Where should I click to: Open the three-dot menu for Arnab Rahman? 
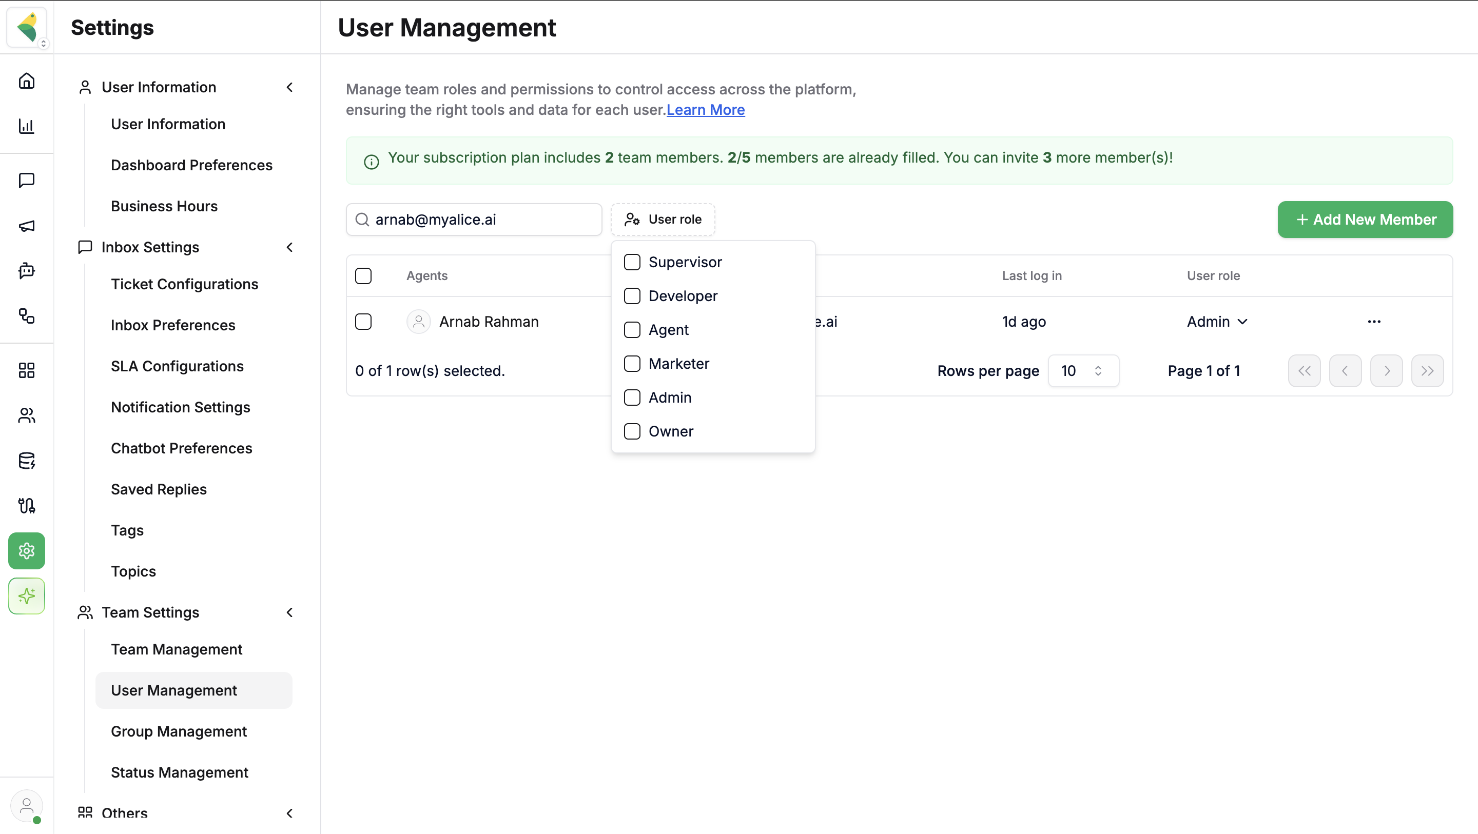tap(1374, 322)
